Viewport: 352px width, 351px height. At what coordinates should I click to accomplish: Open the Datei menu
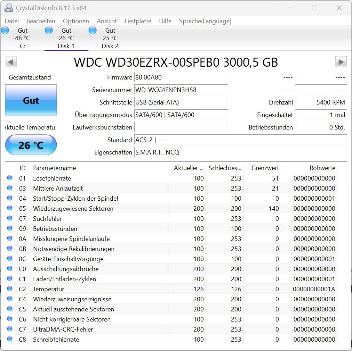pos(12,21)
